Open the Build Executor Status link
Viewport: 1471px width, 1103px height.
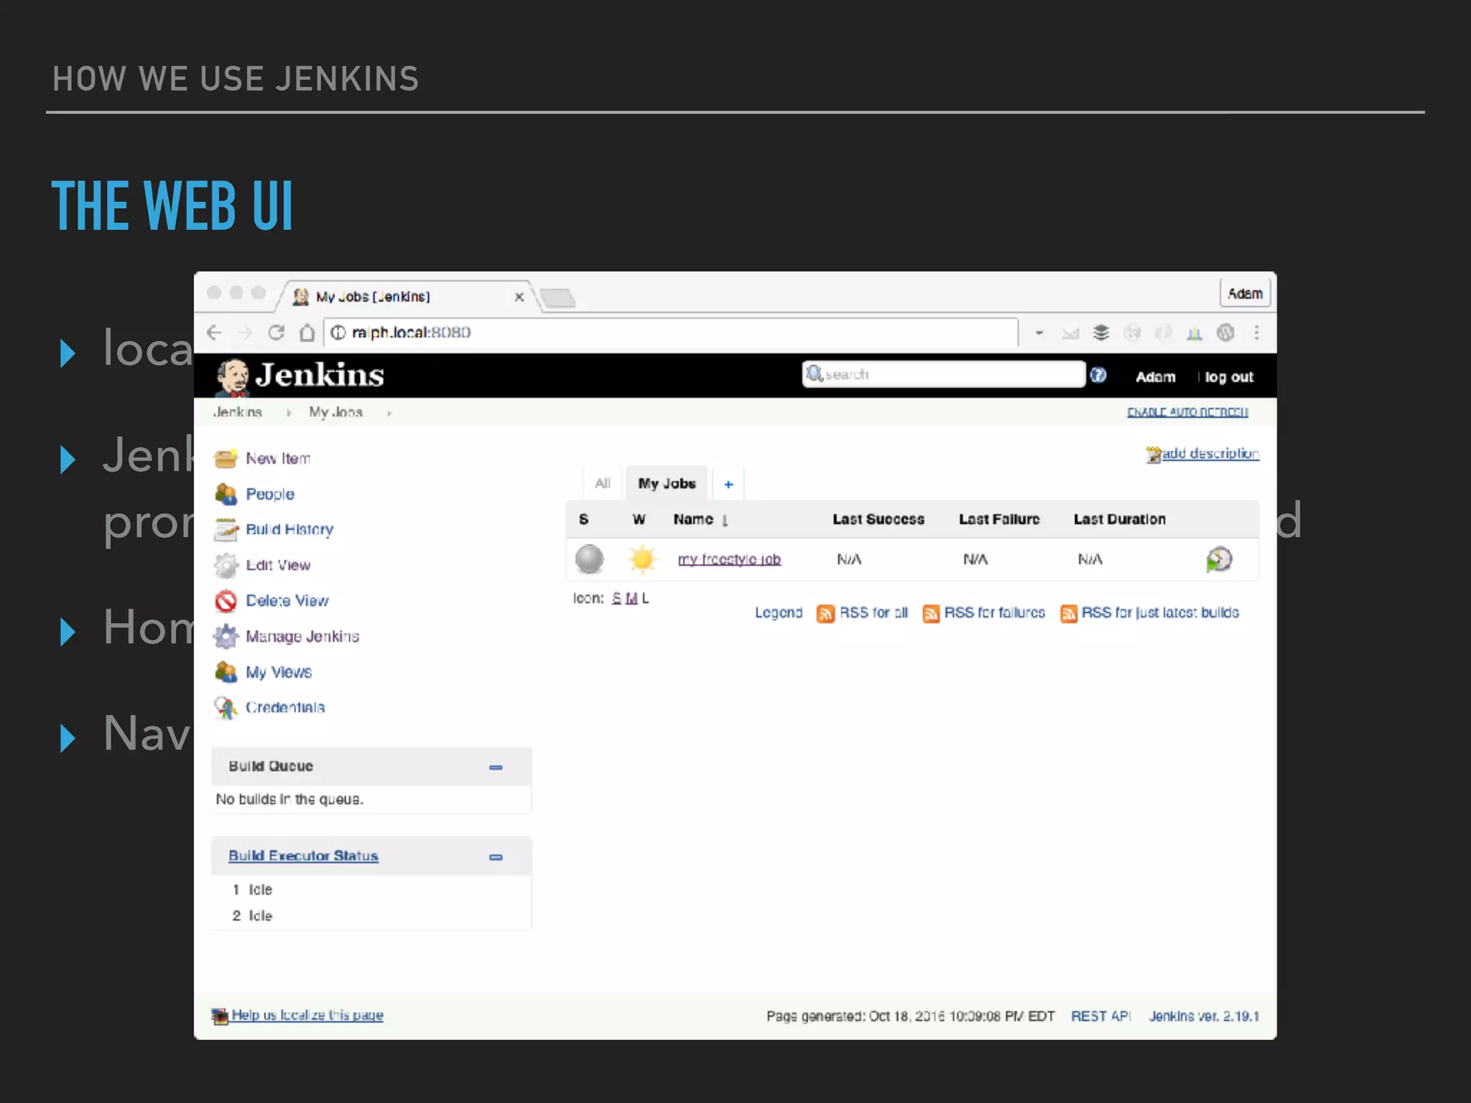(303, 855)
